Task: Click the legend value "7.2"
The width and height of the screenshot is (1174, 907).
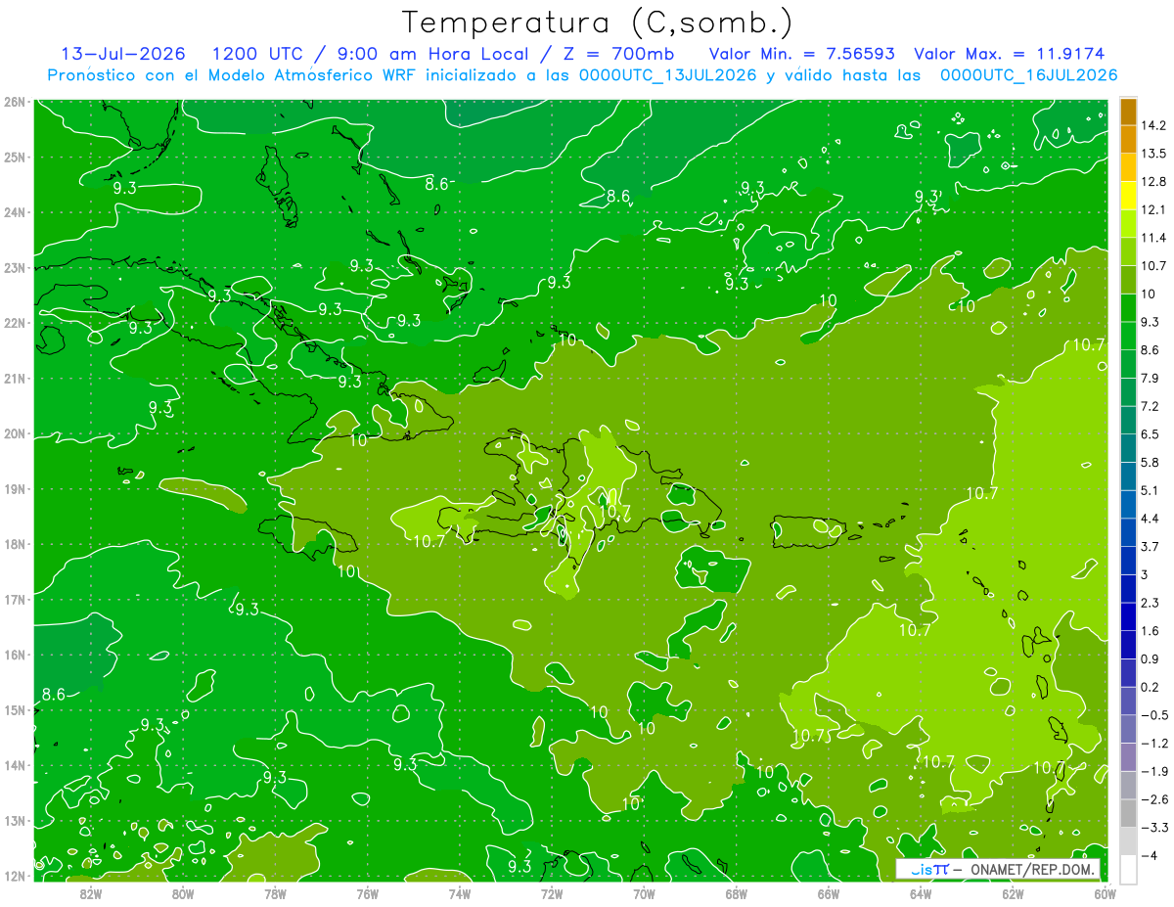Action: tap(1151, 406)
